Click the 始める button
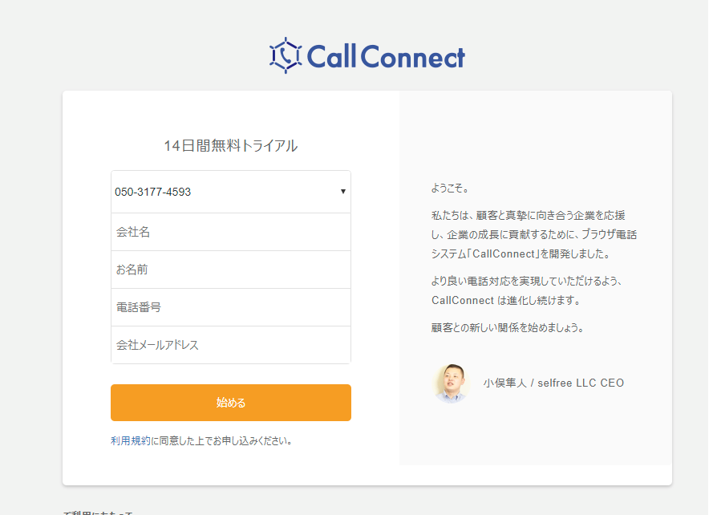The image size is (709, 515). click(x=231, y=402)
